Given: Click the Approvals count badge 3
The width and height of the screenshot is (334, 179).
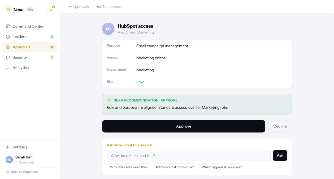Looking at the screenshot, I should tap(52, 47).
